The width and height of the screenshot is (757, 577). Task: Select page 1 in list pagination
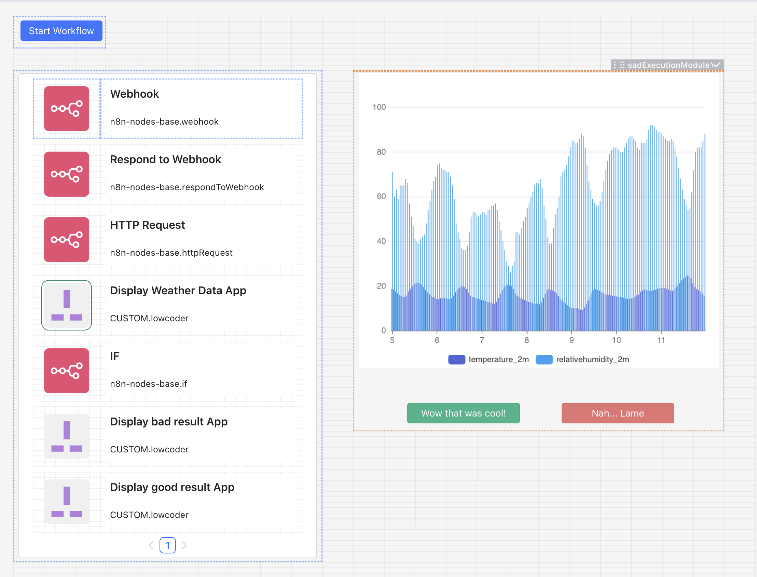[x=168, y=545]
